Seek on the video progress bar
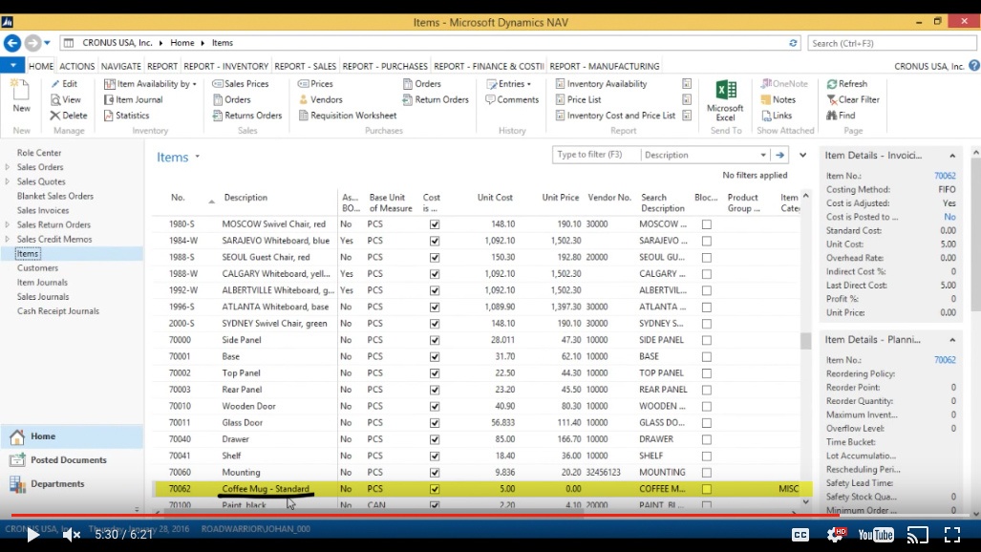This screenshot has height=552, width=981. pyautogui.click(x=491, y=515)
